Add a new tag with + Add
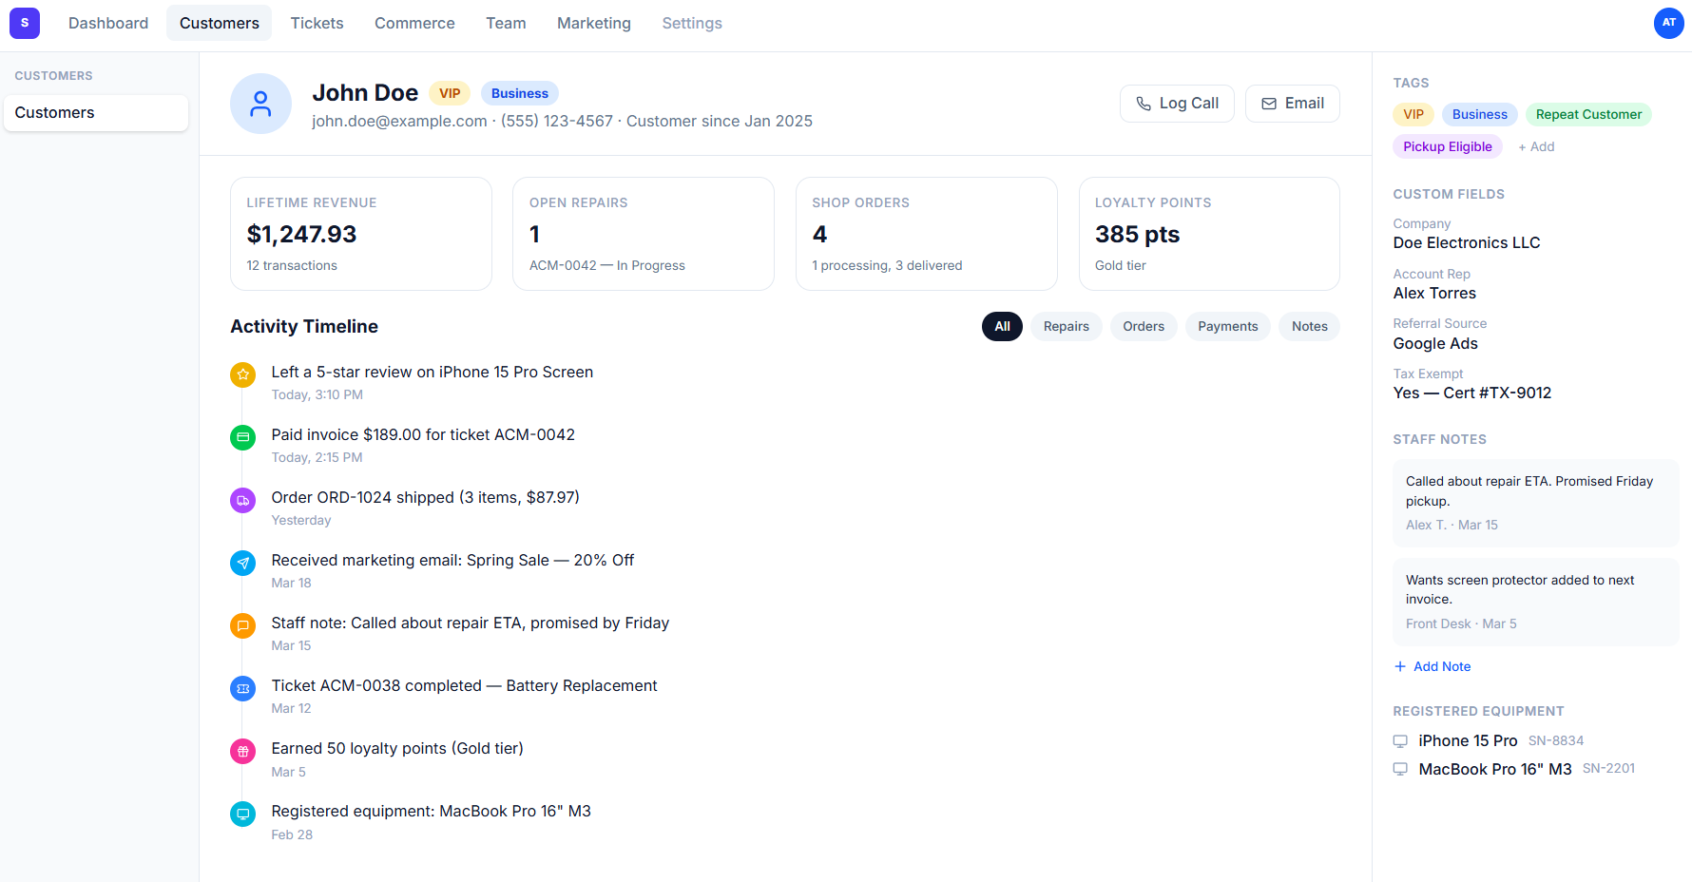This screenshot has height=882, width=1692. 1536,146
